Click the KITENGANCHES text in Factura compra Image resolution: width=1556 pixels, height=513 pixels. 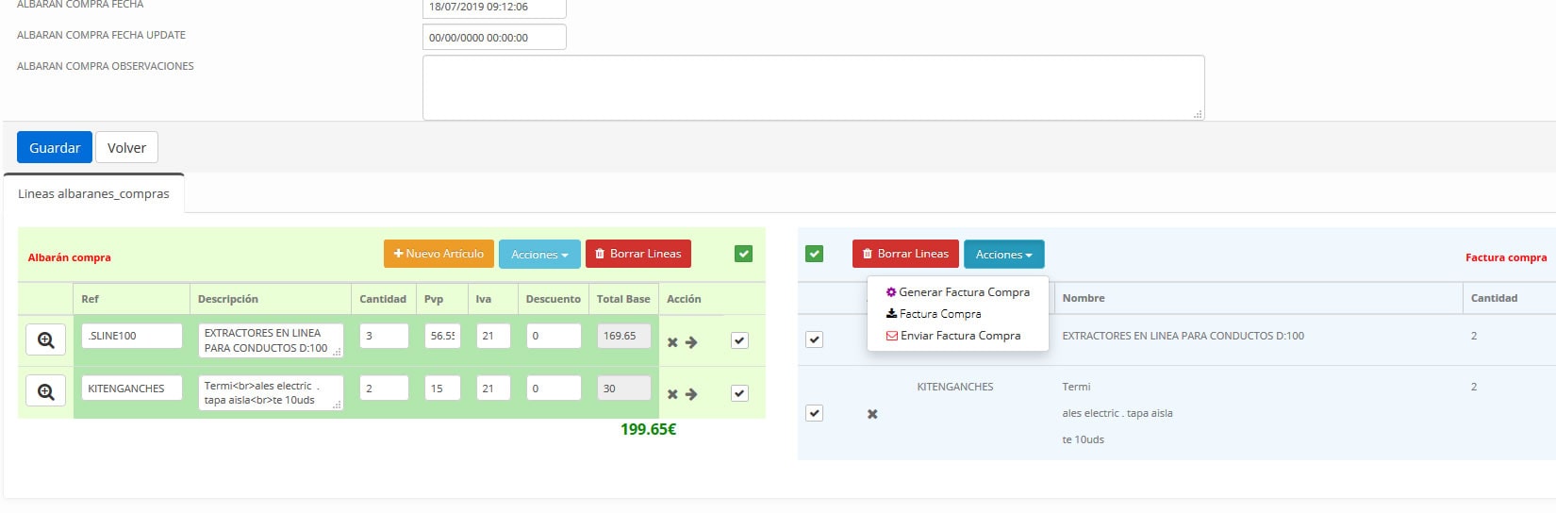[x=954, y=387]
